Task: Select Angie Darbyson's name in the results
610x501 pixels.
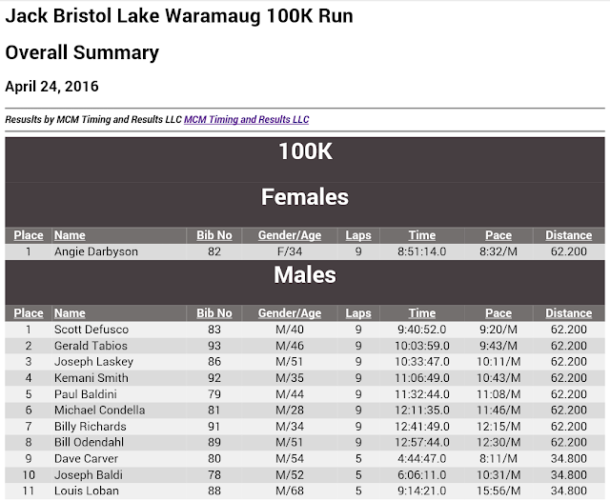Action: [95, 252]
